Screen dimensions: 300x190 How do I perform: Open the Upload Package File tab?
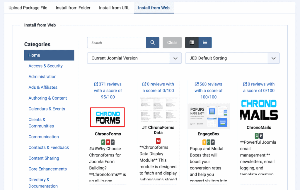pyautogui.click(x=28, y=8)
